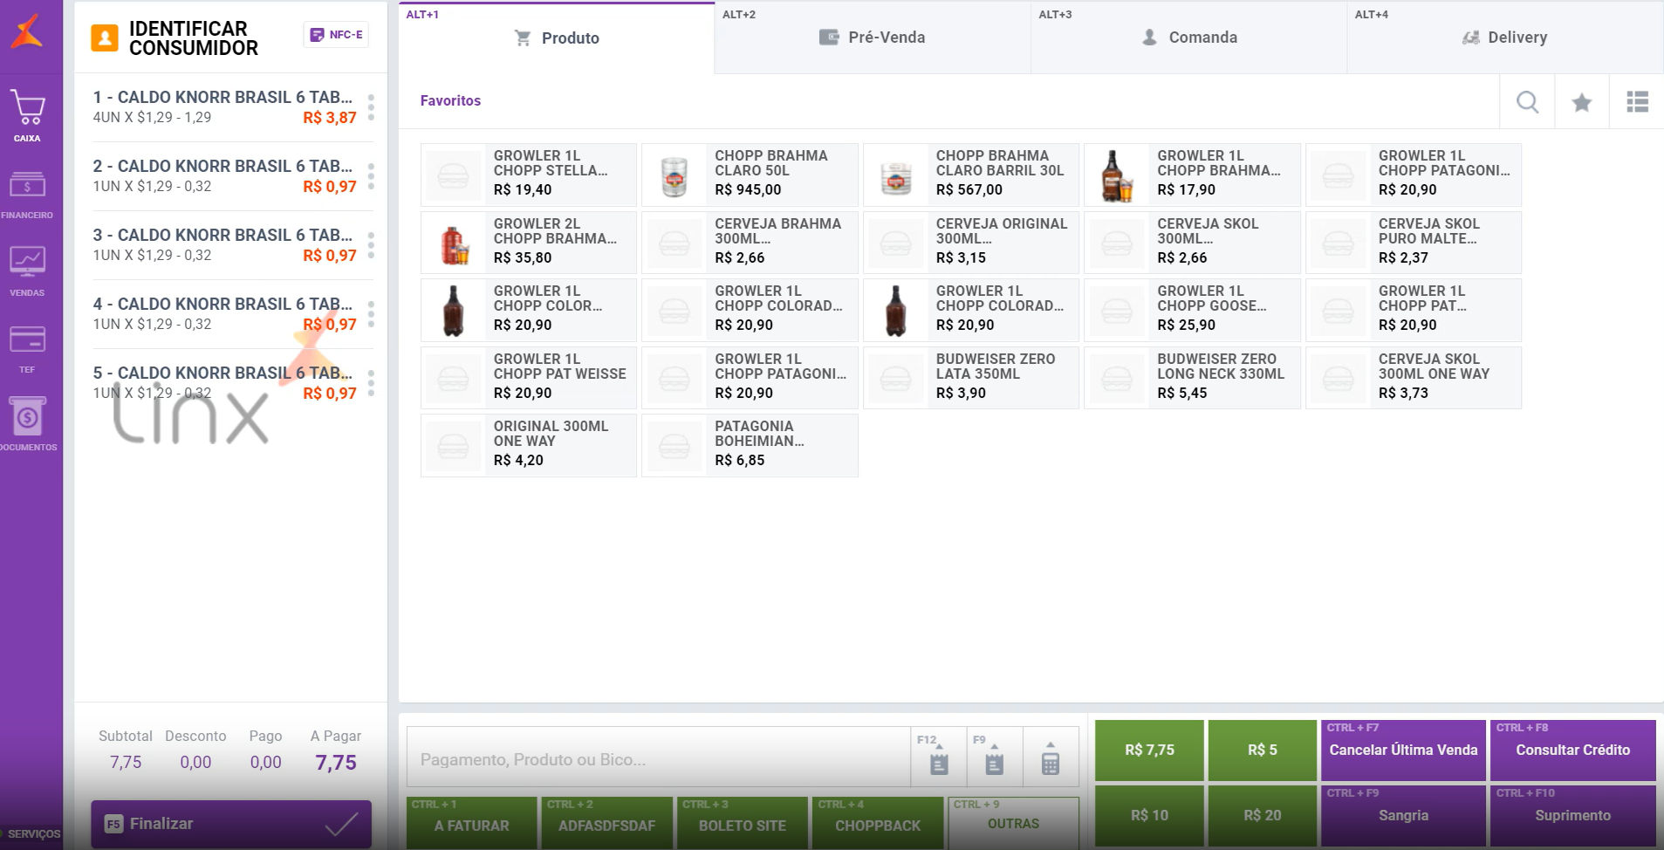Click the Consultar Crédito button
1664x850 pixels.
pyautogui.click(x=1572, y=750)
